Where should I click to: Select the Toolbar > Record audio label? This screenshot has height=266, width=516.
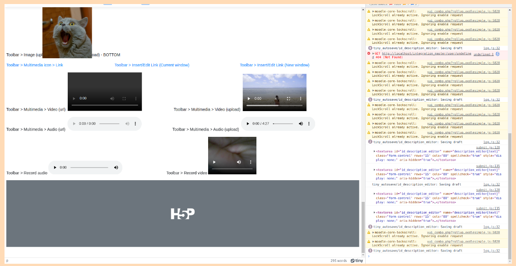click(27, 173)
